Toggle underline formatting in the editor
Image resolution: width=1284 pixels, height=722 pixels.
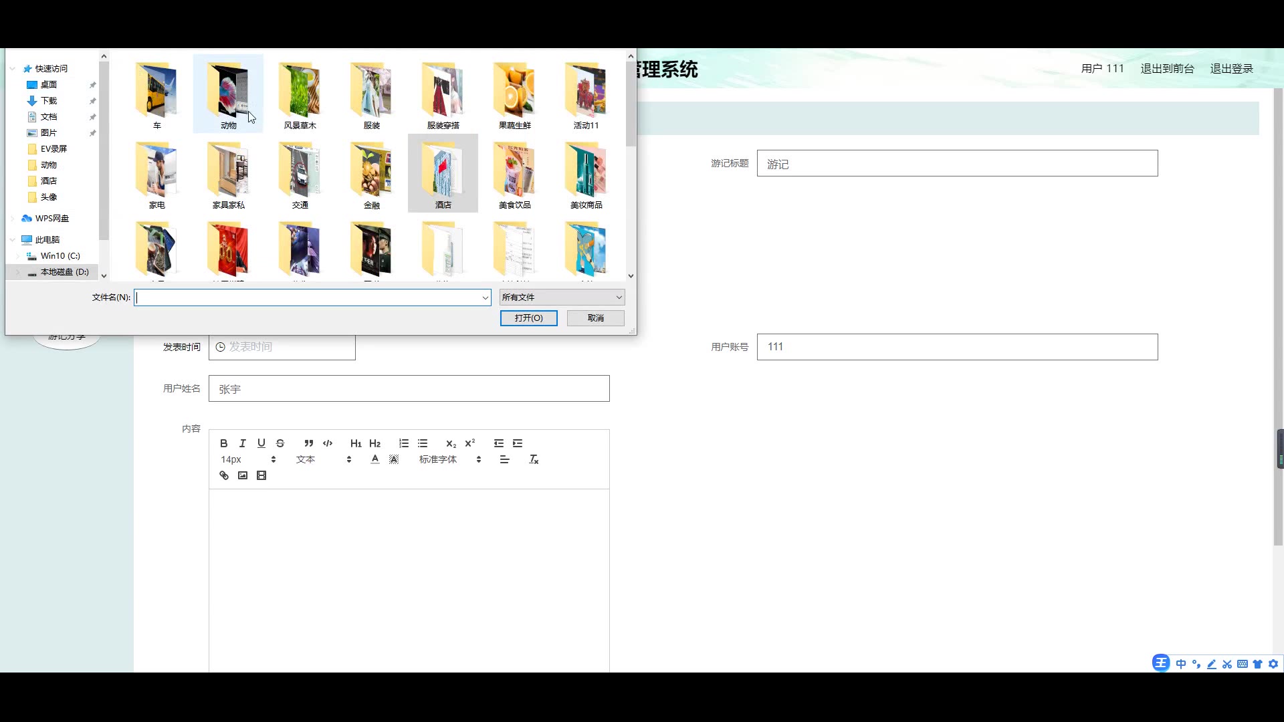261,443
